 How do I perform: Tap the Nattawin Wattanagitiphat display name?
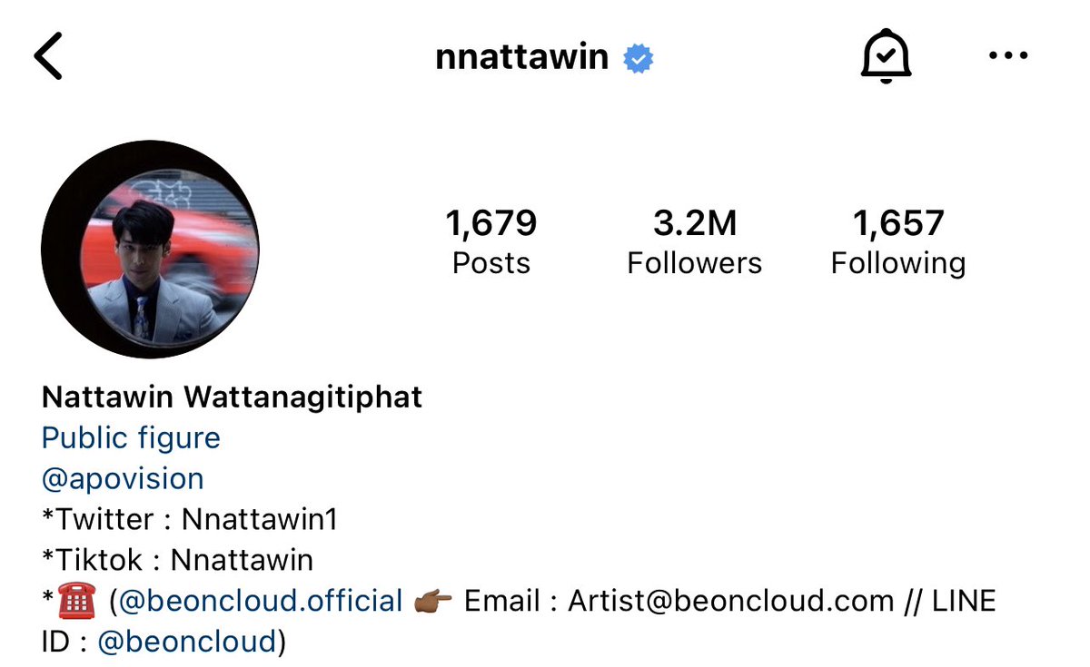click(x=233, y=397)
